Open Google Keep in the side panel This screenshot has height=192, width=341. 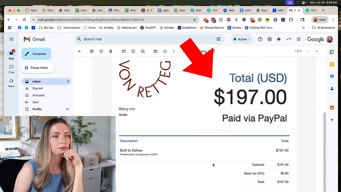pos(332,64)
